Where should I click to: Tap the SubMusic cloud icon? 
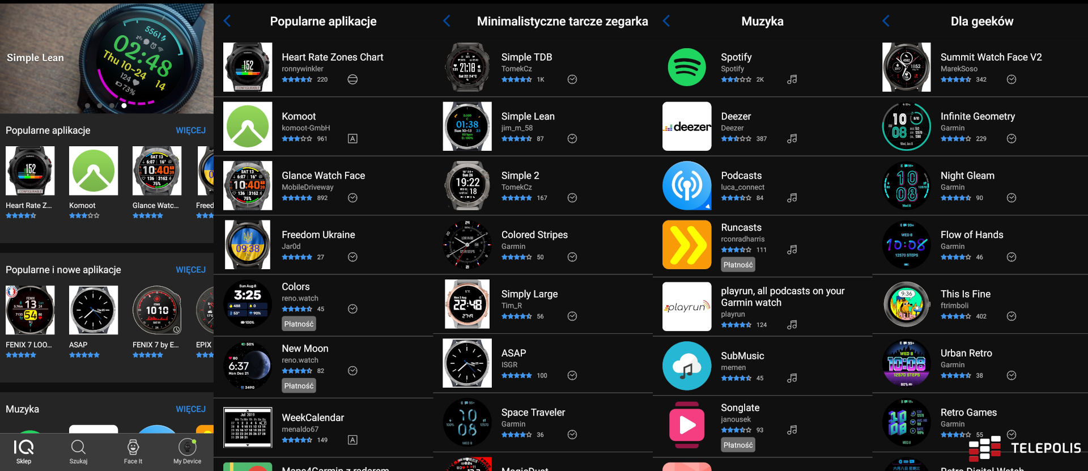coord(687,366)
